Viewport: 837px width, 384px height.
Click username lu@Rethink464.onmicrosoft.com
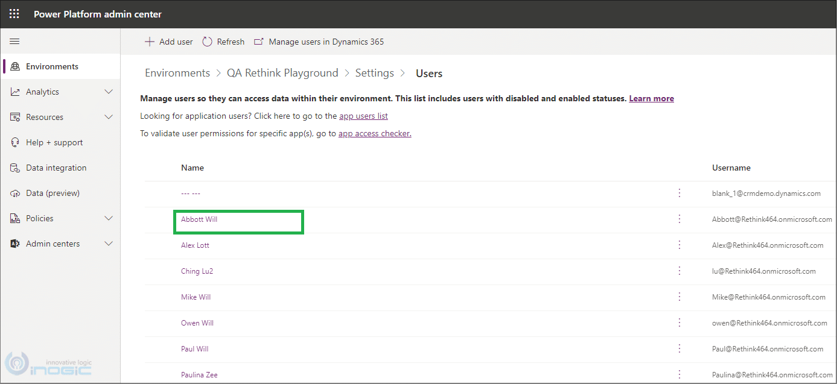click(x=764, y=271)
